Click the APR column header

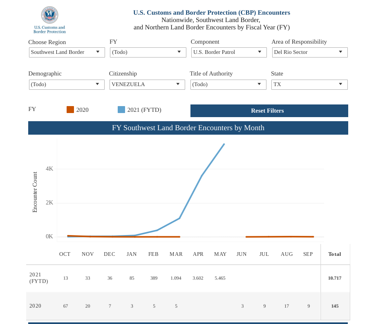coord(198,254)
